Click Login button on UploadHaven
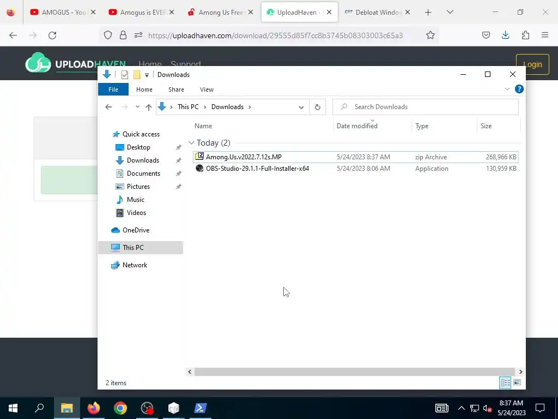This screenshot has height=419, width=558. pyautogui.click(x=532, y=64)
